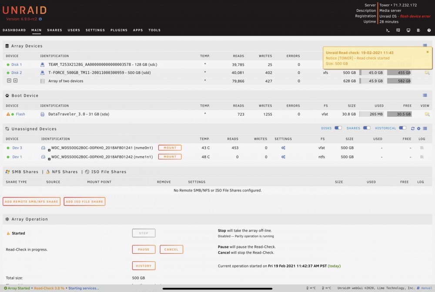435x292 pixels.
Task: Click Flash DataTraveler device icon
Action: pos(43,114)
